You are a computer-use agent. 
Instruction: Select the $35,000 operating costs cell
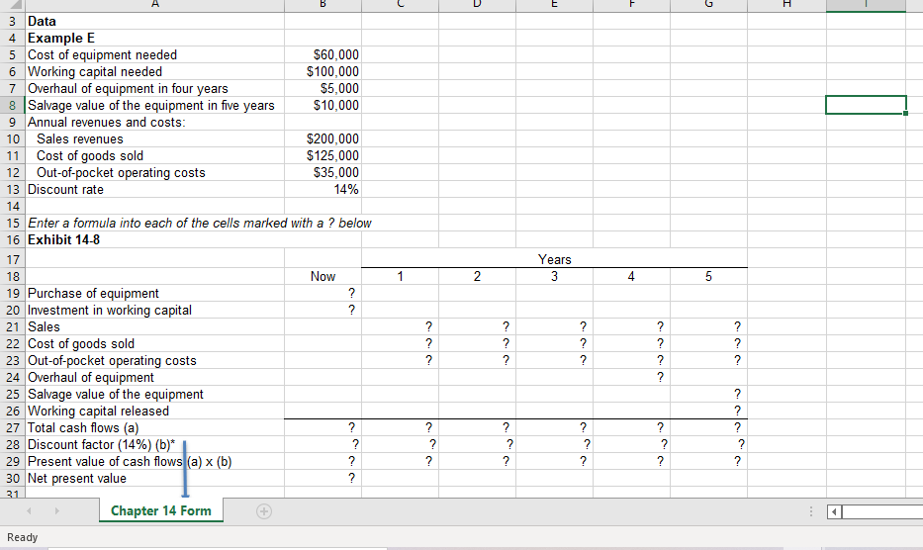pyautogui.click(x=323, y=172)
